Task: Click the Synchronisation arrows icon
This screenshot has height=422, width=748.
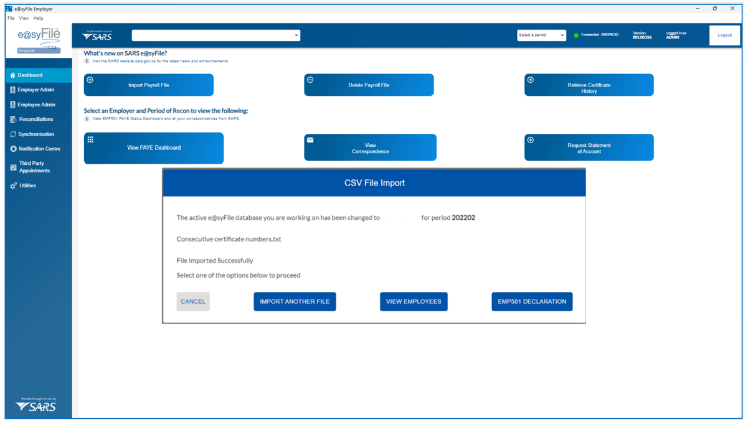Action: coord(13,134)
